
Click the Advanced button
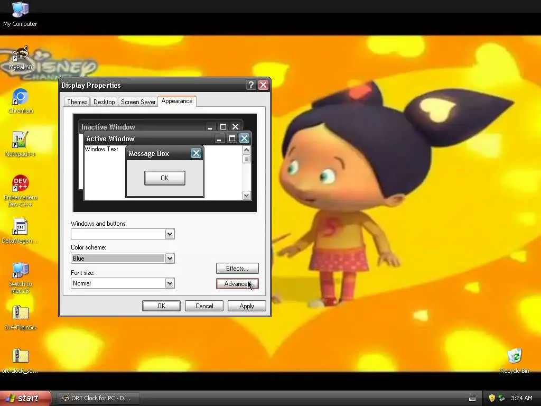[237, 284]
